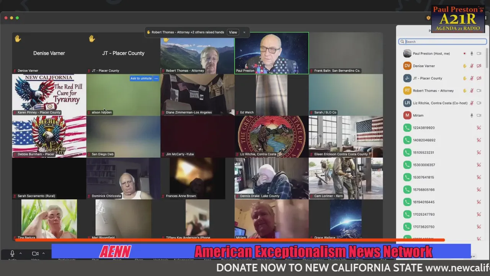Viewport: 490px width, 276px height.
Task: Click Zoom encryption shield icon in title bar
Action: tap(428, 18)
